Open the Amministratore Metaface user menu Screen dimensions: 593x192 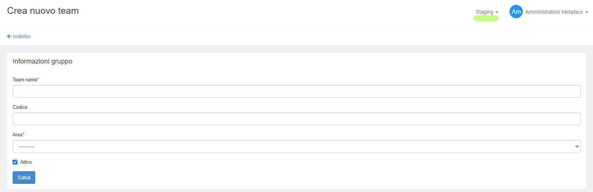554,12
